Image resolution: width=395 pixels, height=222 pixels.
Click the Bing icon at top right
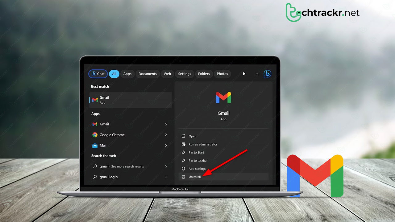[267, 74]
